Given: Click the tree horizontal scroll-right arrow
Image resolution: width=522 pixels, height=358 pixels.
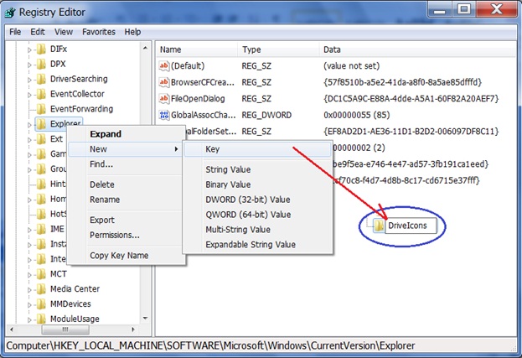Looking at the screenshot, I should click(133, 329).
